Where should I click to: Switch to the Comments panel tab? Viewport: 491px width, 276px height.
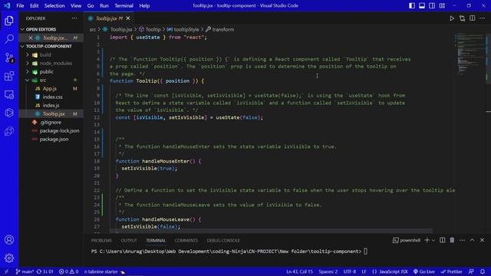186,240
